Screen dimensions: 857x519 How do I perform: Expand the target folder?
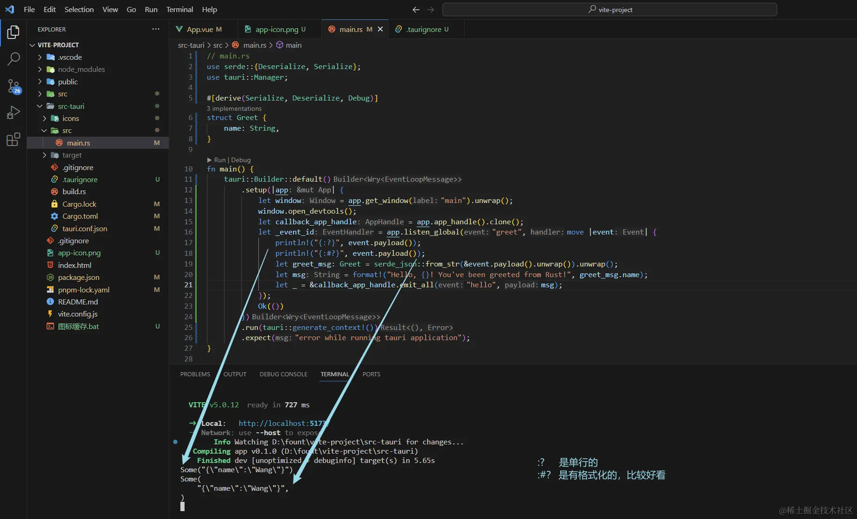point(45,155)
